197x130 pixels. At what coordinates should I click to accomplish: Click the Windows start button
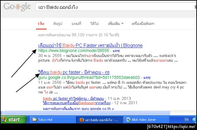(13, 120)
